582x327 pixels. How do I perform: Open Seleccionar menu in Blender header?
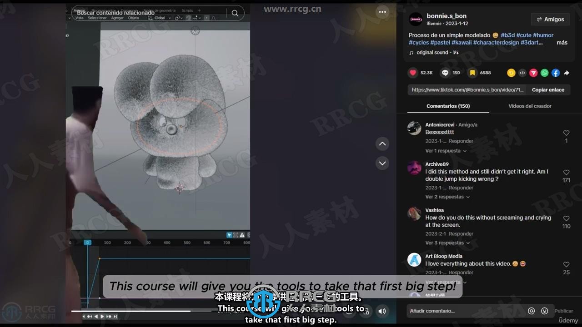pos(97,18)
